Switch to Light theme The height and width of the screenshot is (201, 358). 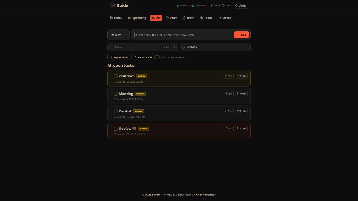(241, 6)
